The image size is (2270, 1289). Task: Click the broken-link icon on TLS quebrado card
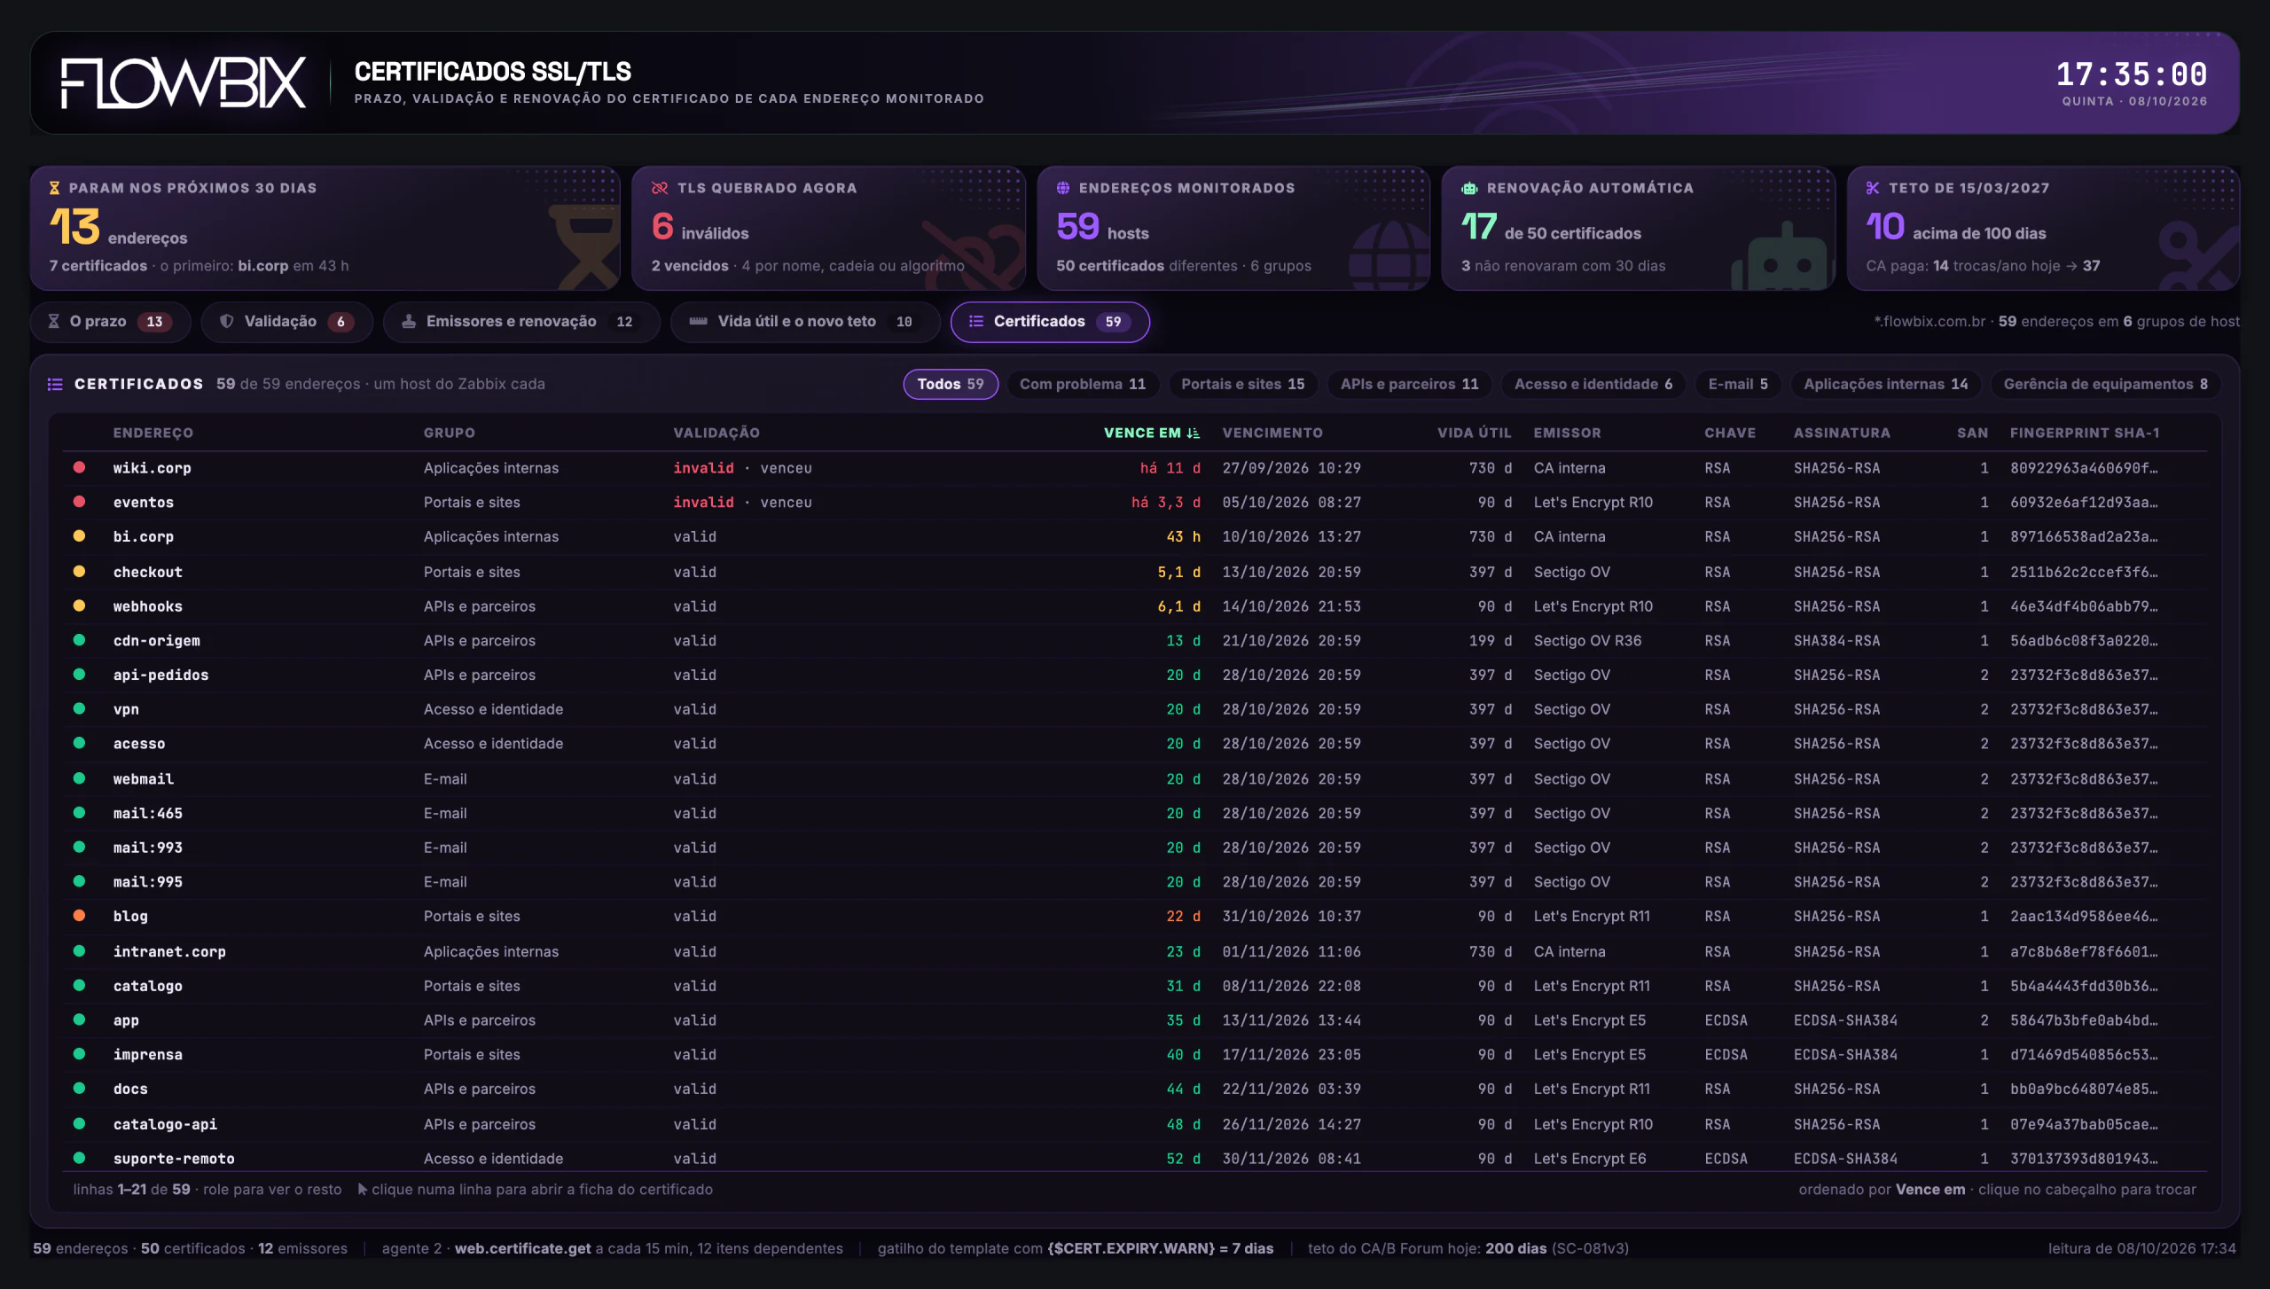(x=660, y=188)
